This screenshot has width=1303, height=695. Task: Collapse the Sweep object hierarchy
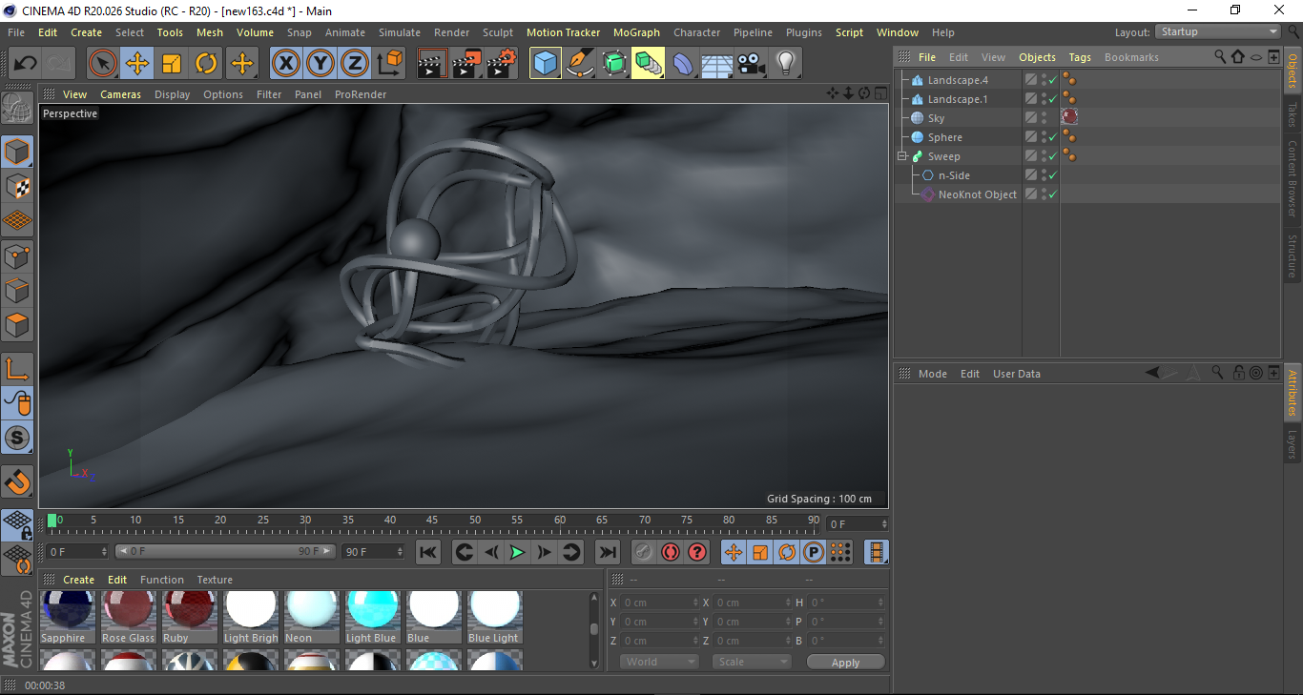[901, 156]
